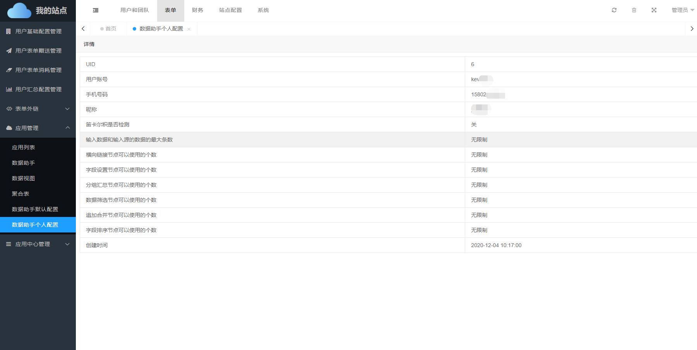The image size is (697, 350).
Task: Click the refresh icon in top bar
Action: coord(614,10)
